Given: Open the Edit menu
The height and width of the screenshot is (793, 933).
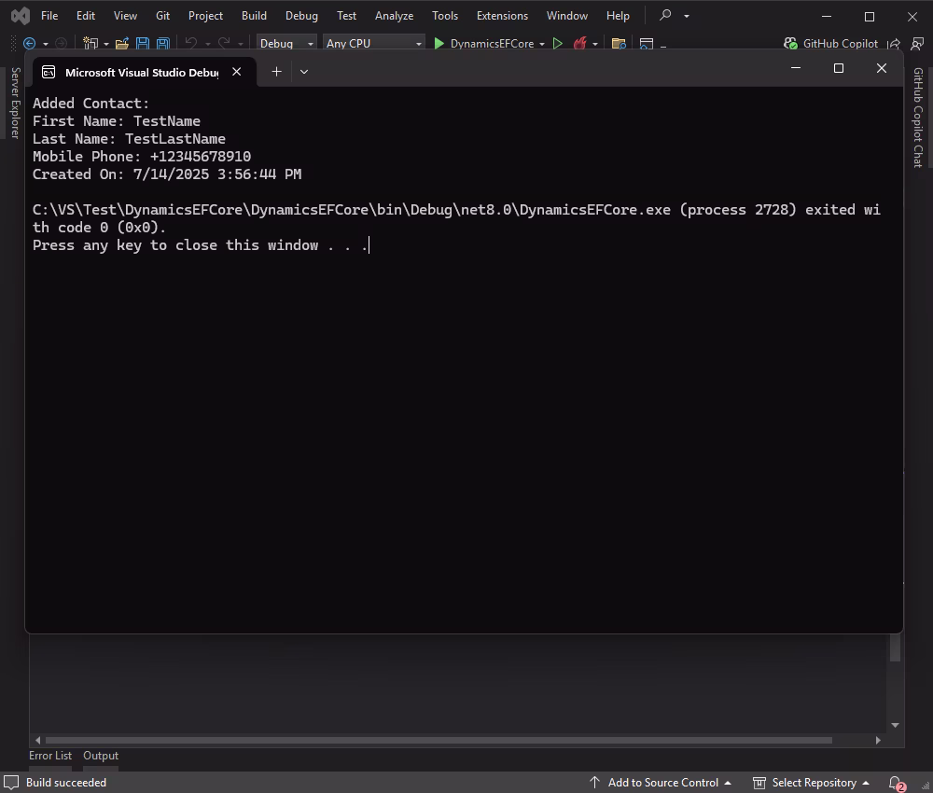Looking at the screenshot, I should [86, 16].
